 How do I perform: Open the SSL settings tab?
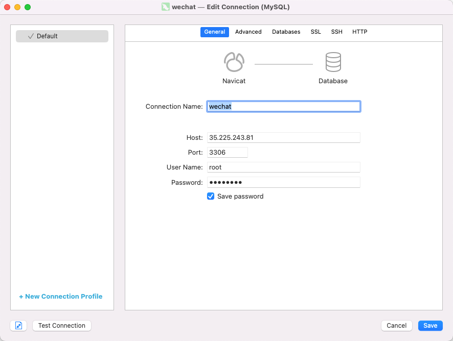tap(316, 32)
